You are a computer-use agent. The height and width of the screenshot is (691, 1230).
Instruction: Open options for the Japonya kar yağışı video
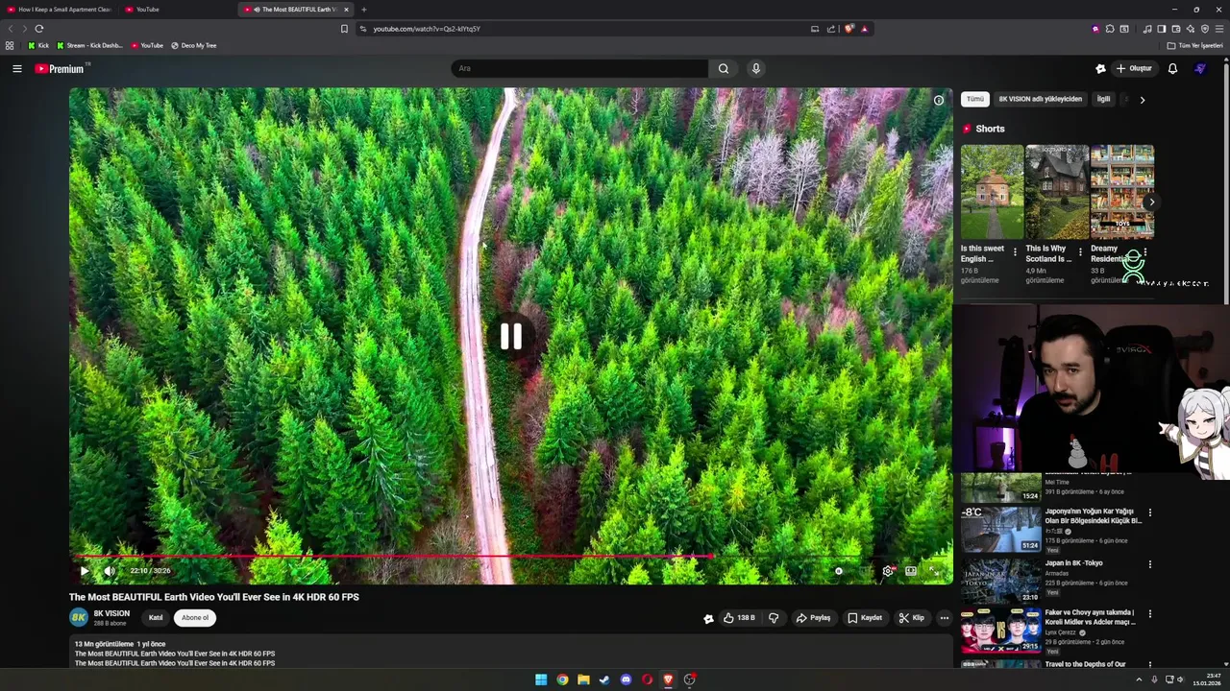[1149, 512]
